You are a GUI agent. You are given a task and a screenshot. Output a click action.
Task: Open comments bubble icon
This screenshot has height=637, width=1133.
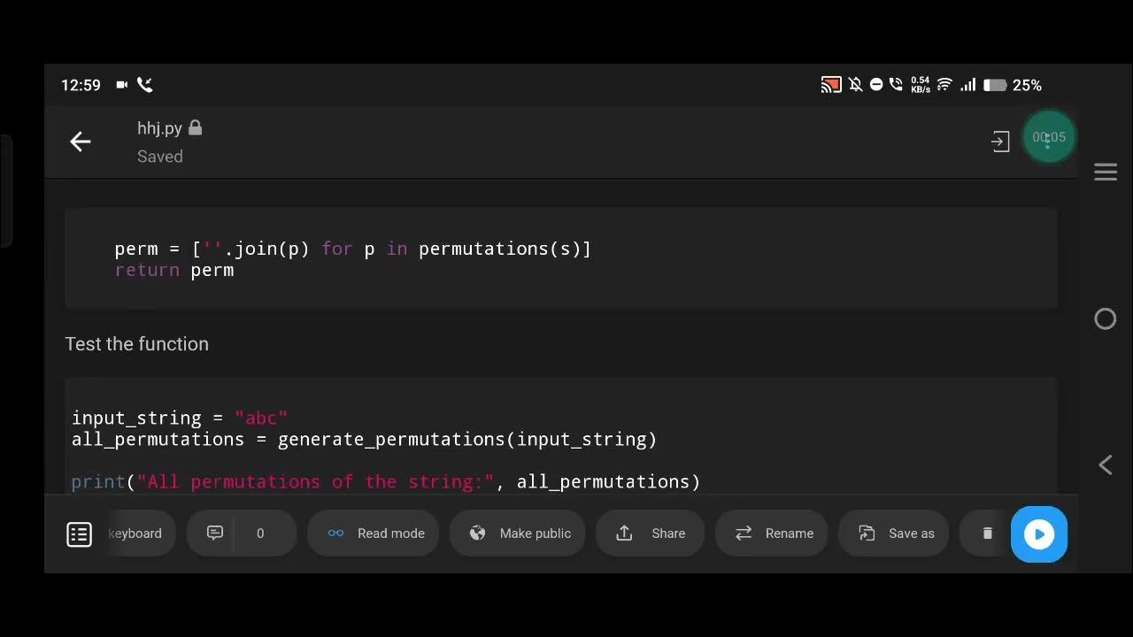point(215,533)
